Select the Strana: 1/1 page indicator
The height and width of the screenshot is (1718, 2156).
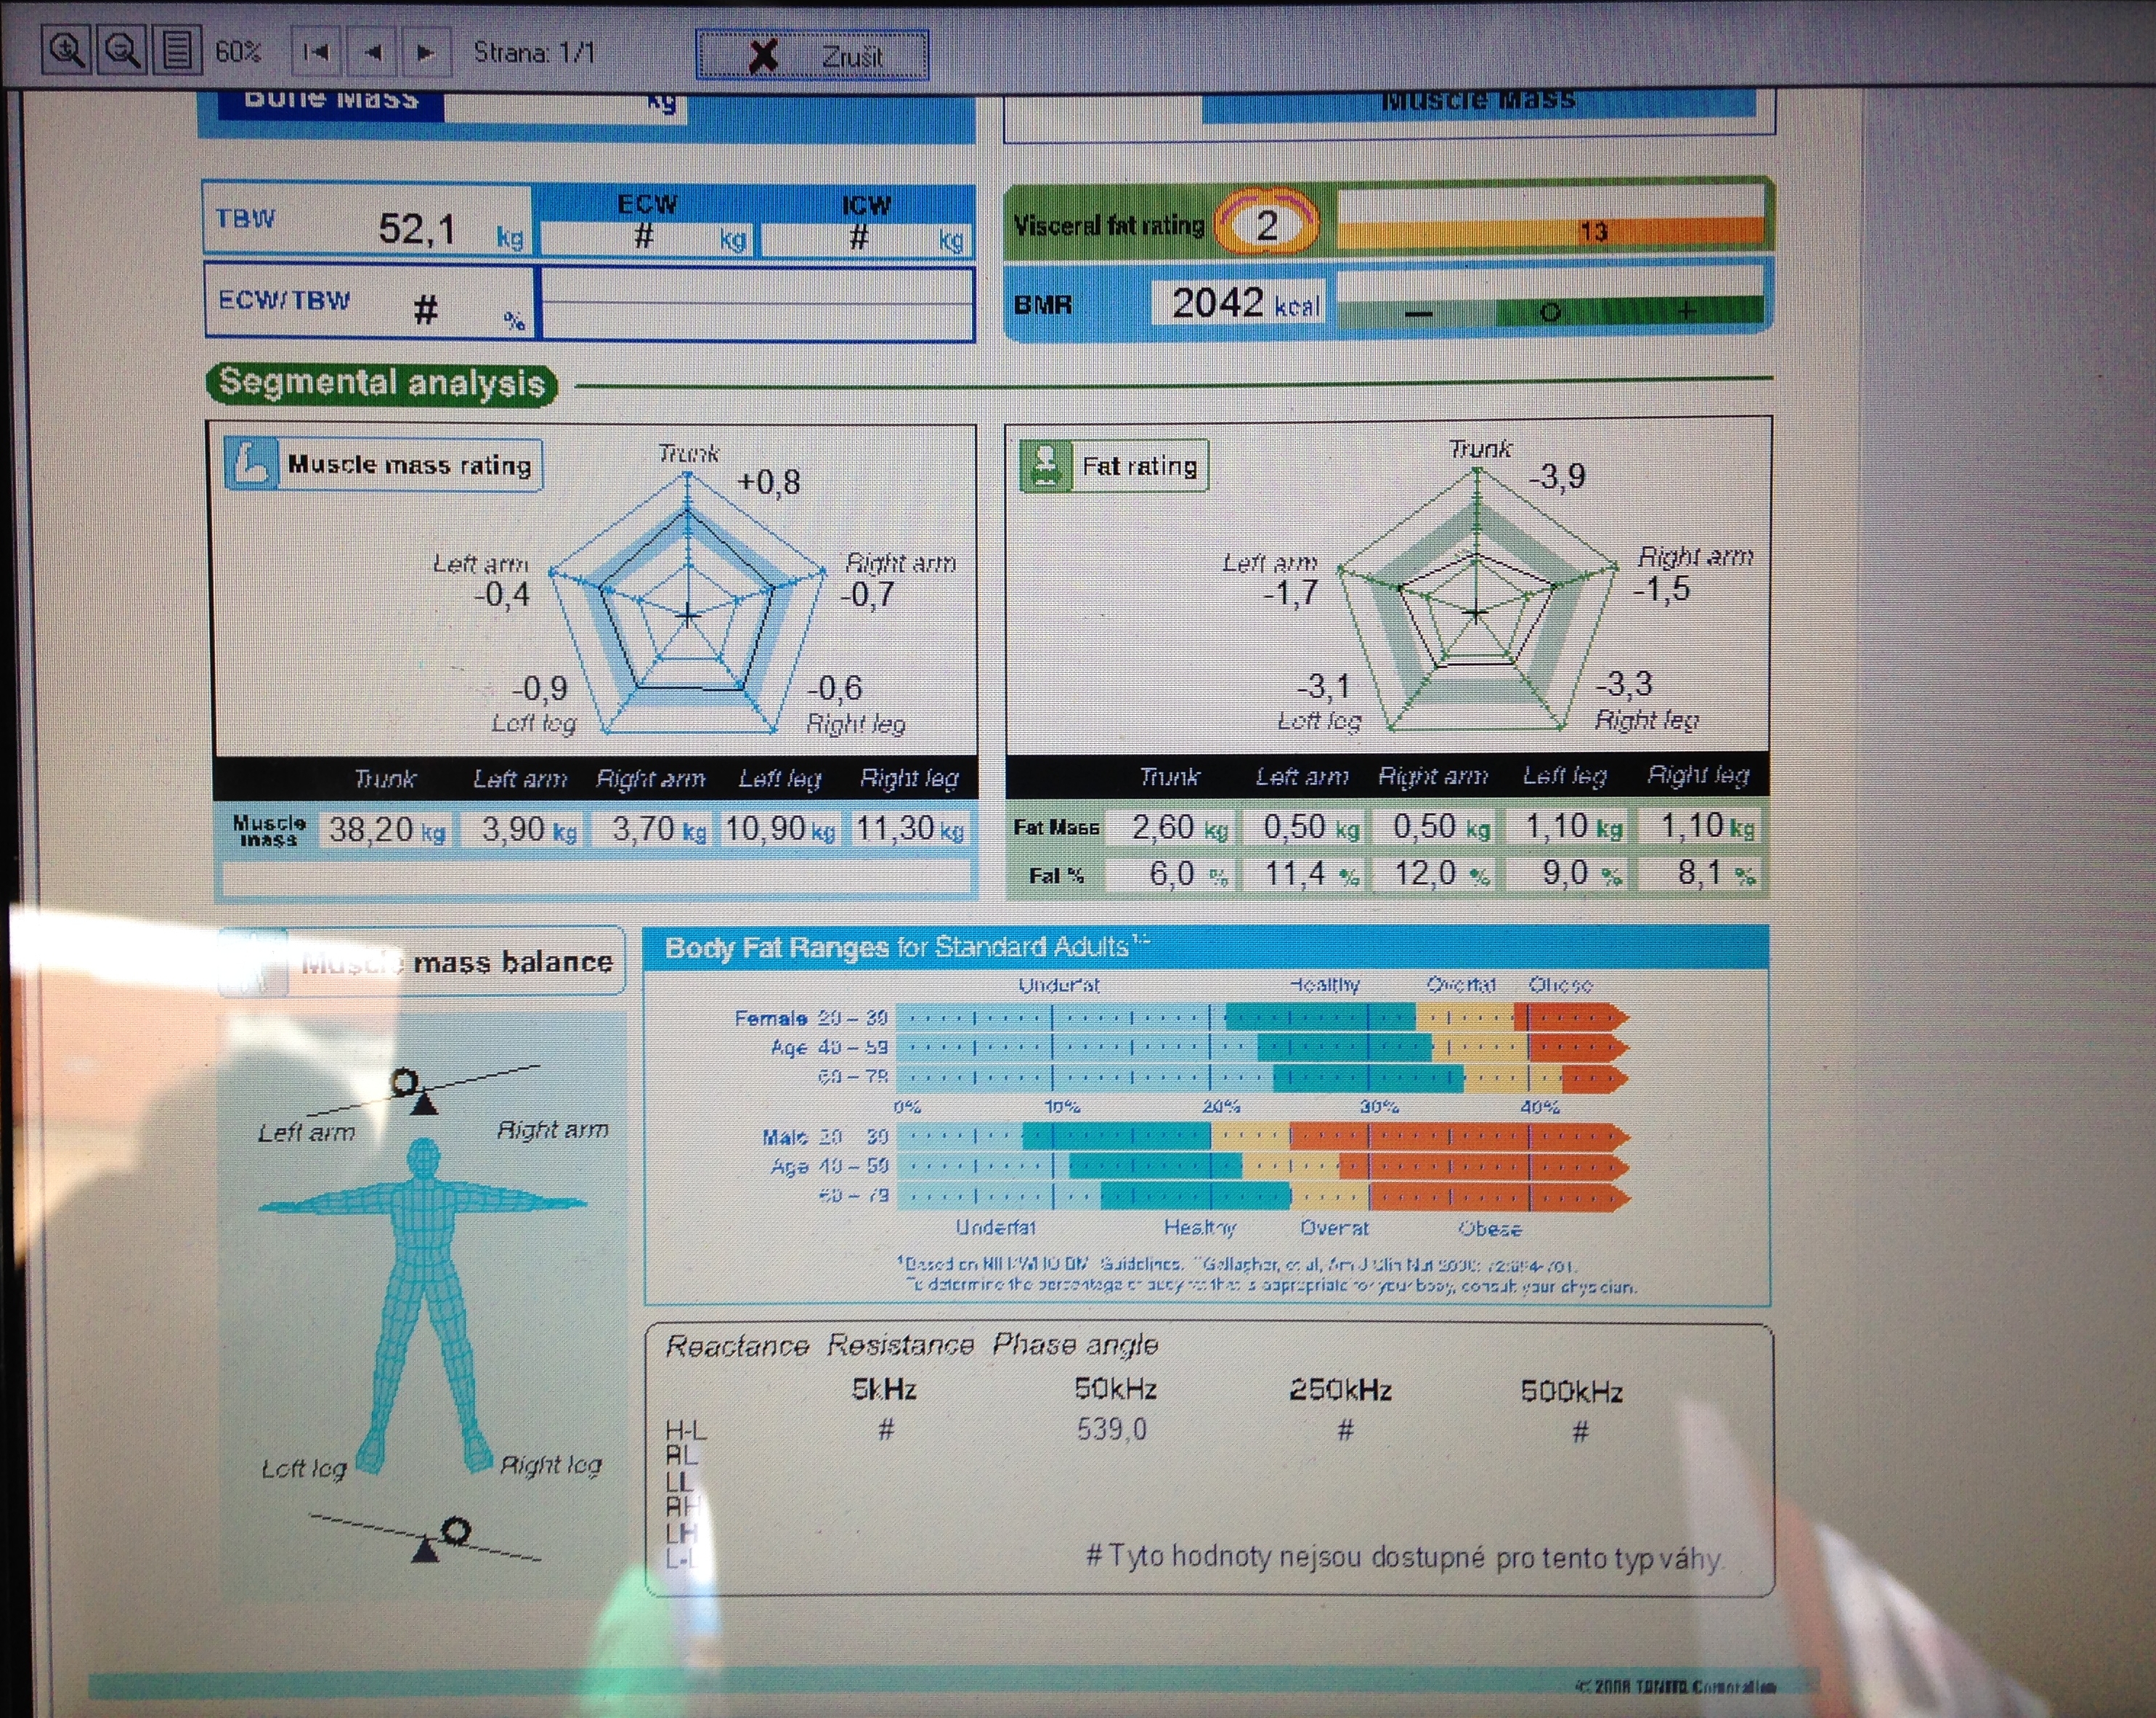[534, 52]
